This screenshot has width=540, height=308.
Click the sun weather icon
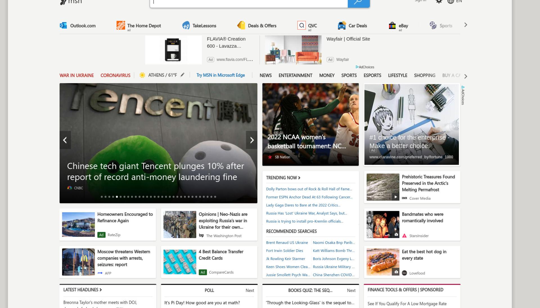[x=142, y=75]
